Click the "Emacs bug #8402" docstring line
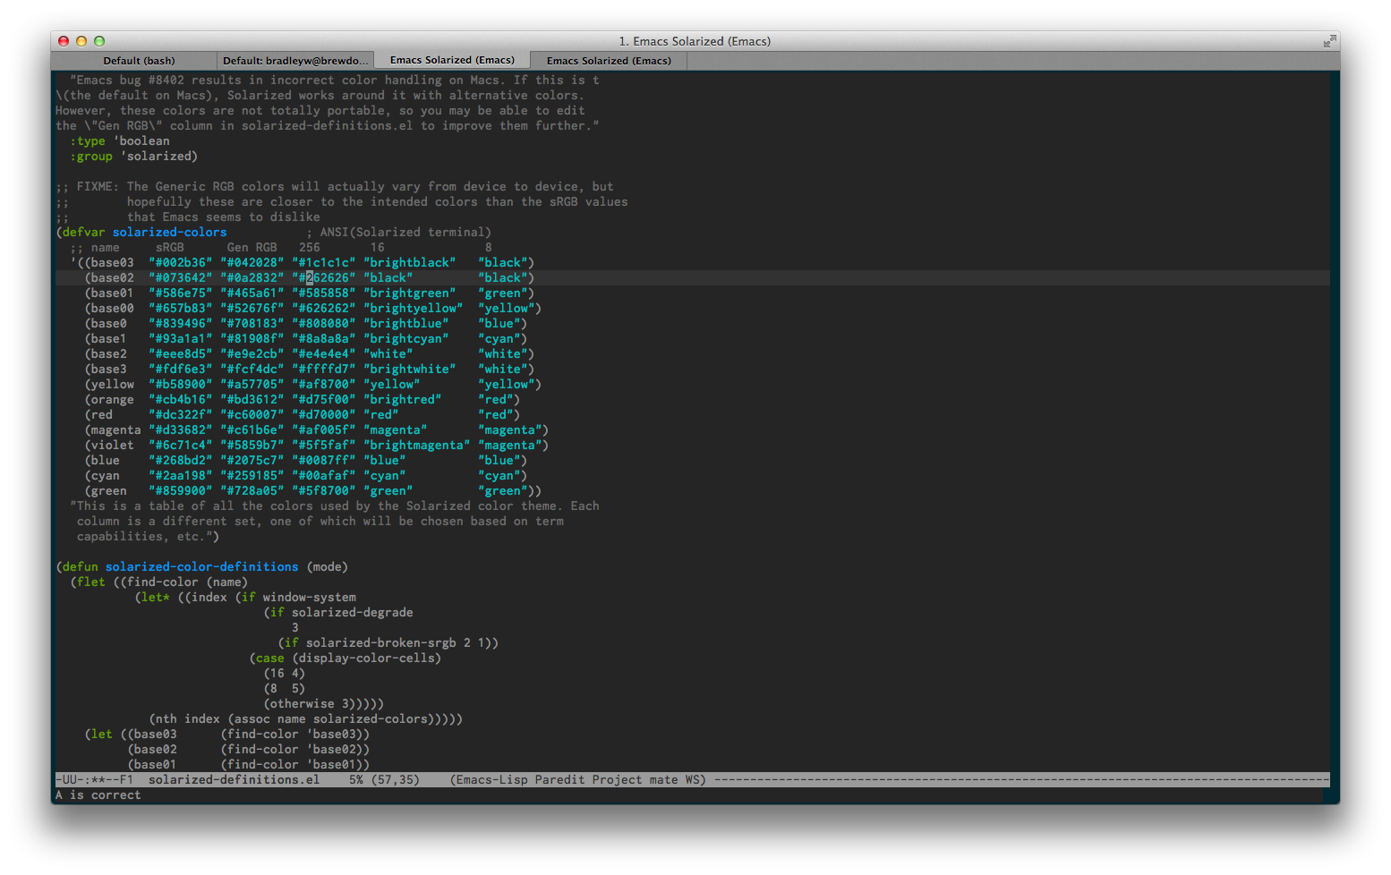The height and width of the screenshot is (875, 1391). pos(335,81)
